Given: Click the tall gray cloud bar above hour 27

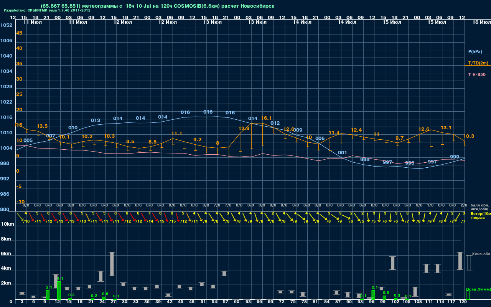Looking at the screenshot, I should coord(112,264).
